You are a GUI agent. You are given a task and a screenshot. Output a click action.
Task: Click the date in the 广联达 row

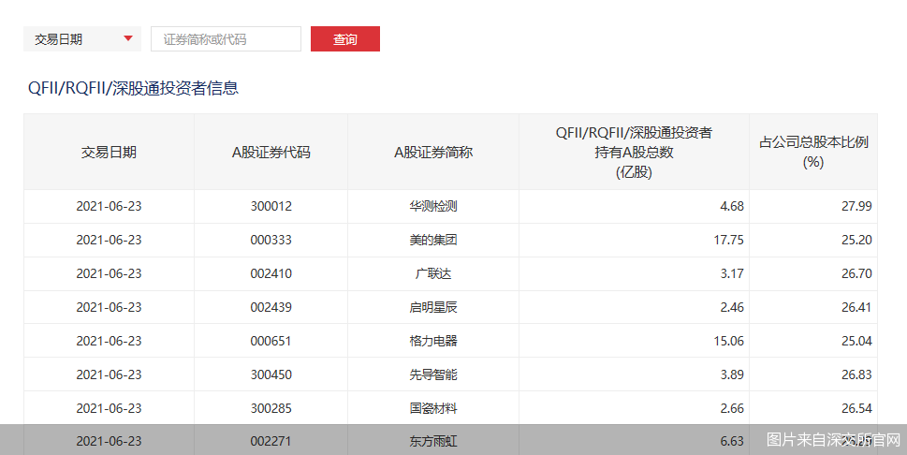point(109,273)
